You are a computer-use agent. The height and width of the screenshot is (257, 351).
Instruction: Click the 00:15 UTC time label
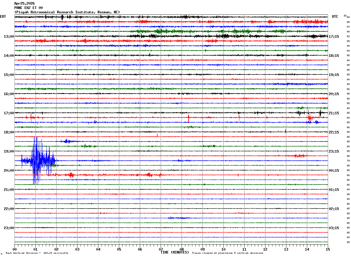click(x=334, y=171)
